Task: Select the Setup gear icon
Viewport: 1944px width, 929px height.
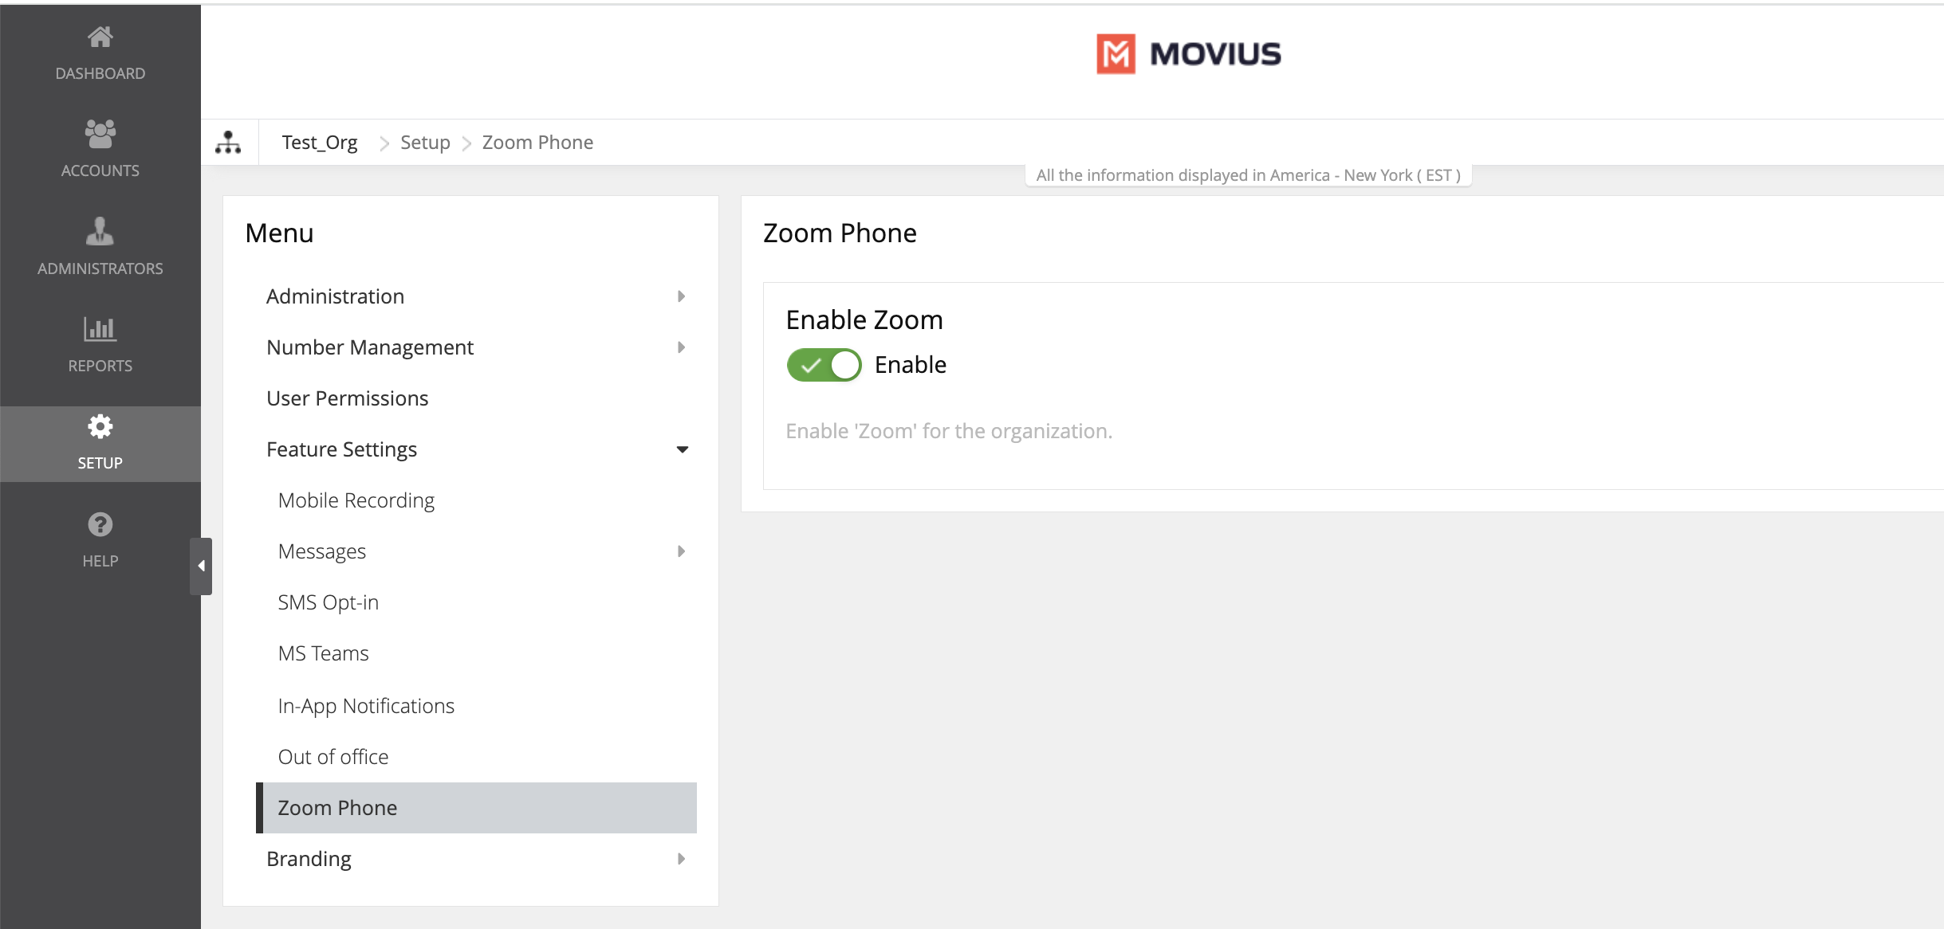Action: pyautogui.click(x=100, y=427)
